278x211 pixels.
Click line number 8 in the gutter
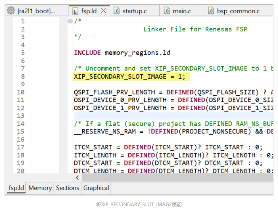pos(23,76)
